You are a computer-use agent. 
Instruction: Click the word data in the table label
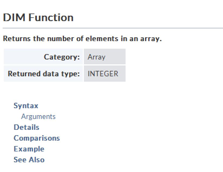48,74
